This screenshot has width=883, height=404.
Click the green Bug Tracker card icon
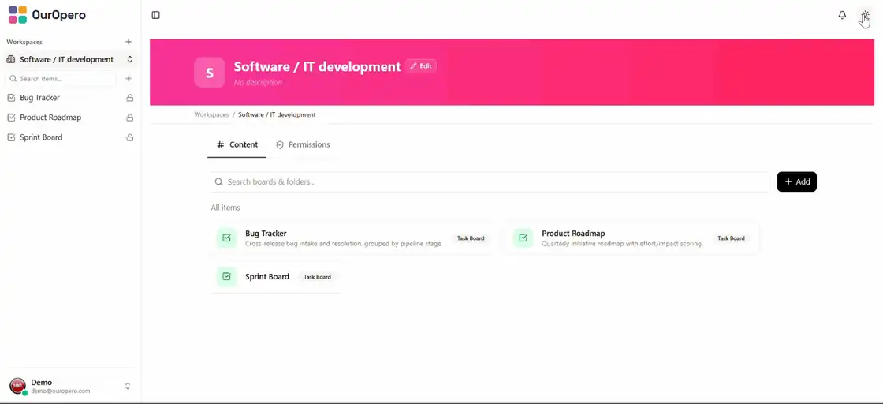pyautogui.click(x=226, y=238)
